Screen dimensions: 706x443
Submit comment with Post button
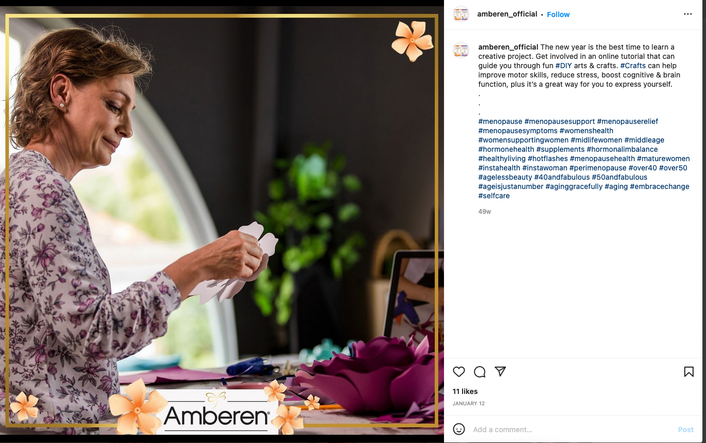coord(686,430)
